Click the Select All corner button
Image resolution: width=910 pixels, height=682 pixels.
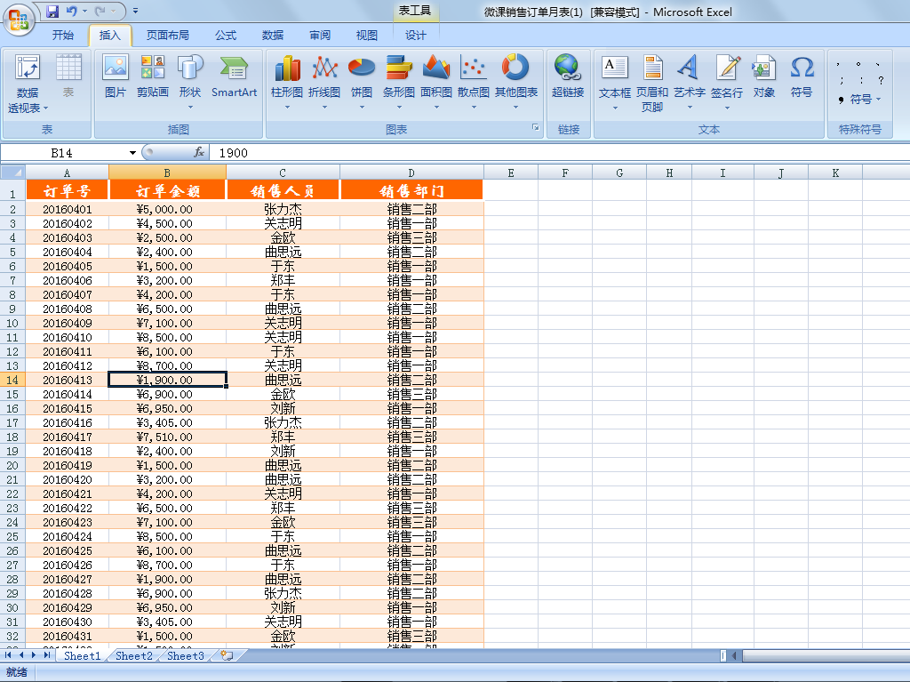point(12,173)
